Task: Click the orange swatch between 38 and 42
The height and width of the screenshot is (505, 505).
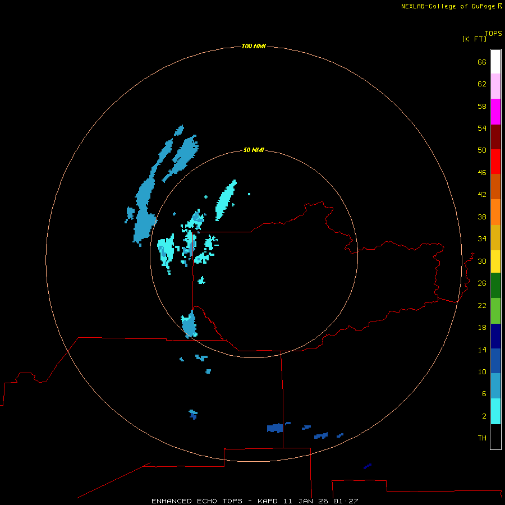Action: 495,212
